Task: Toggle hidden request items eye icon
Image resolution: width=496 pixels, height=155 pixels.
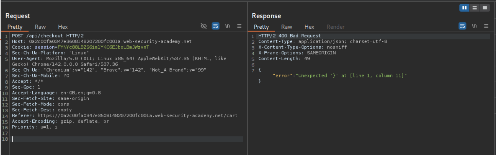Action: pyautogui.click(x=204, y=26)
